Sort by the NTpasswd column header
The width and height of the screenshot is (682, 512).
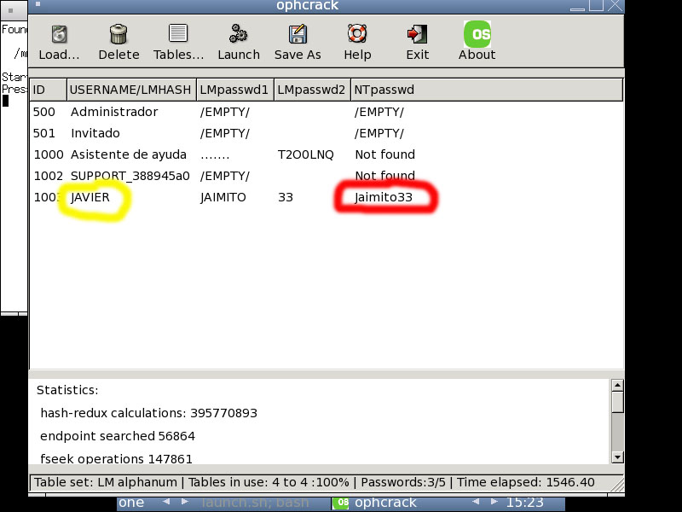486,90
